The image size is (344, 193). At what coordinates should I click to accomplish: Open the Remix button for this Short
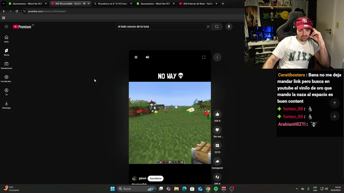(x=217, y=177)
